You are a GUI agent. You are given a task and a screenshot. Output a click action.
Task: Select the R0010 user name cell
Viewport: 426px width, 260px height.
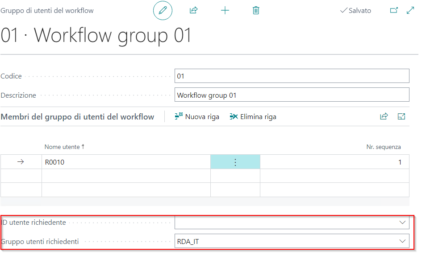click(126, 162)
